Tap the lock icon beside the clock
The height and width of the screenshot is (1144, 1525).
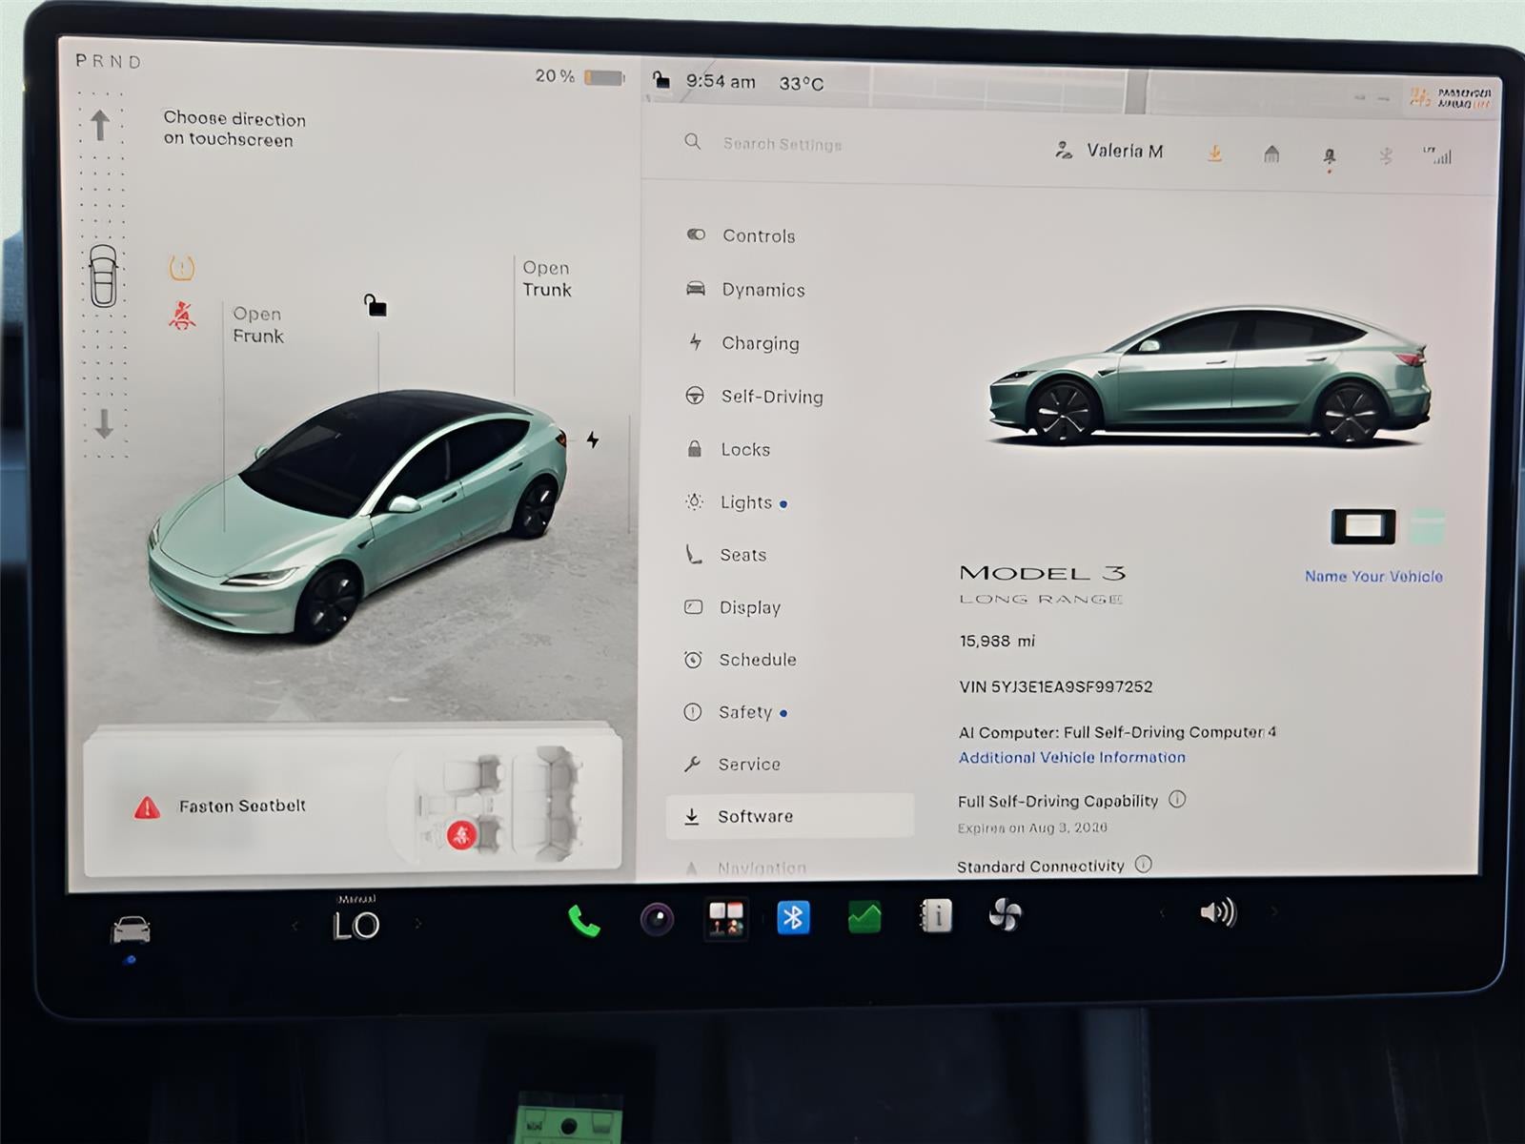coord(661,79)
